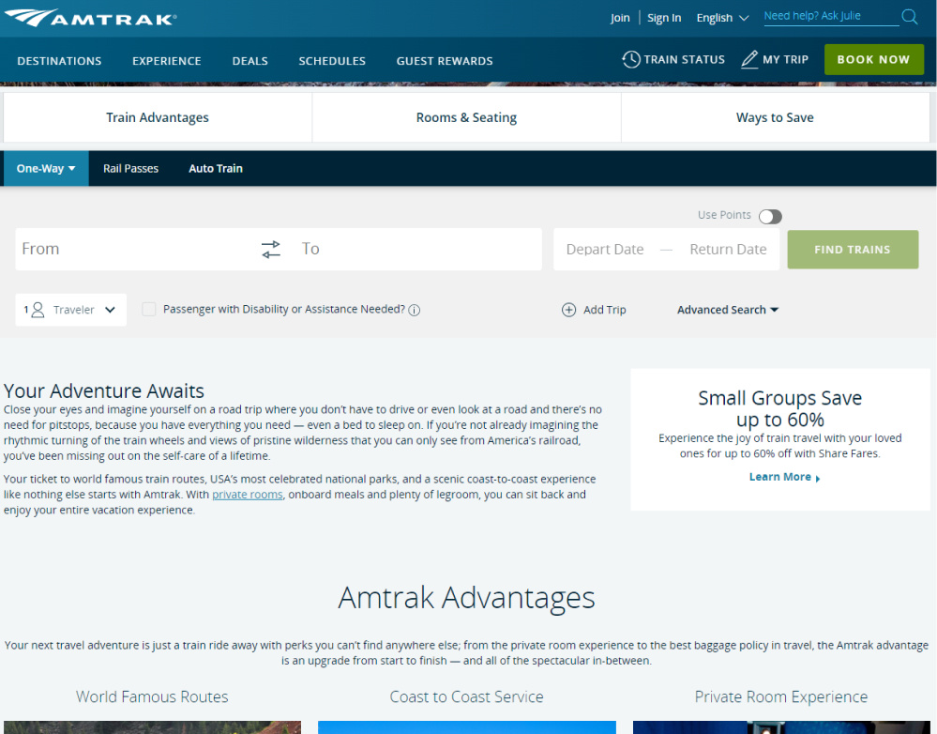
Task: Open the Experience menu
Action: click(167, 61)
